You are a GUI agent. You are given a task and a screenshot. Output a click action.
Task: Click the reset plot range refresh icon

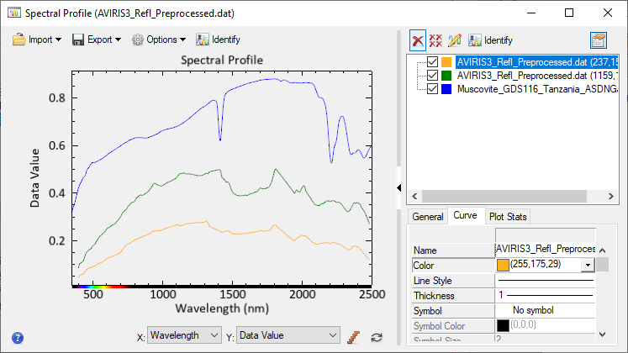[377, 336]
